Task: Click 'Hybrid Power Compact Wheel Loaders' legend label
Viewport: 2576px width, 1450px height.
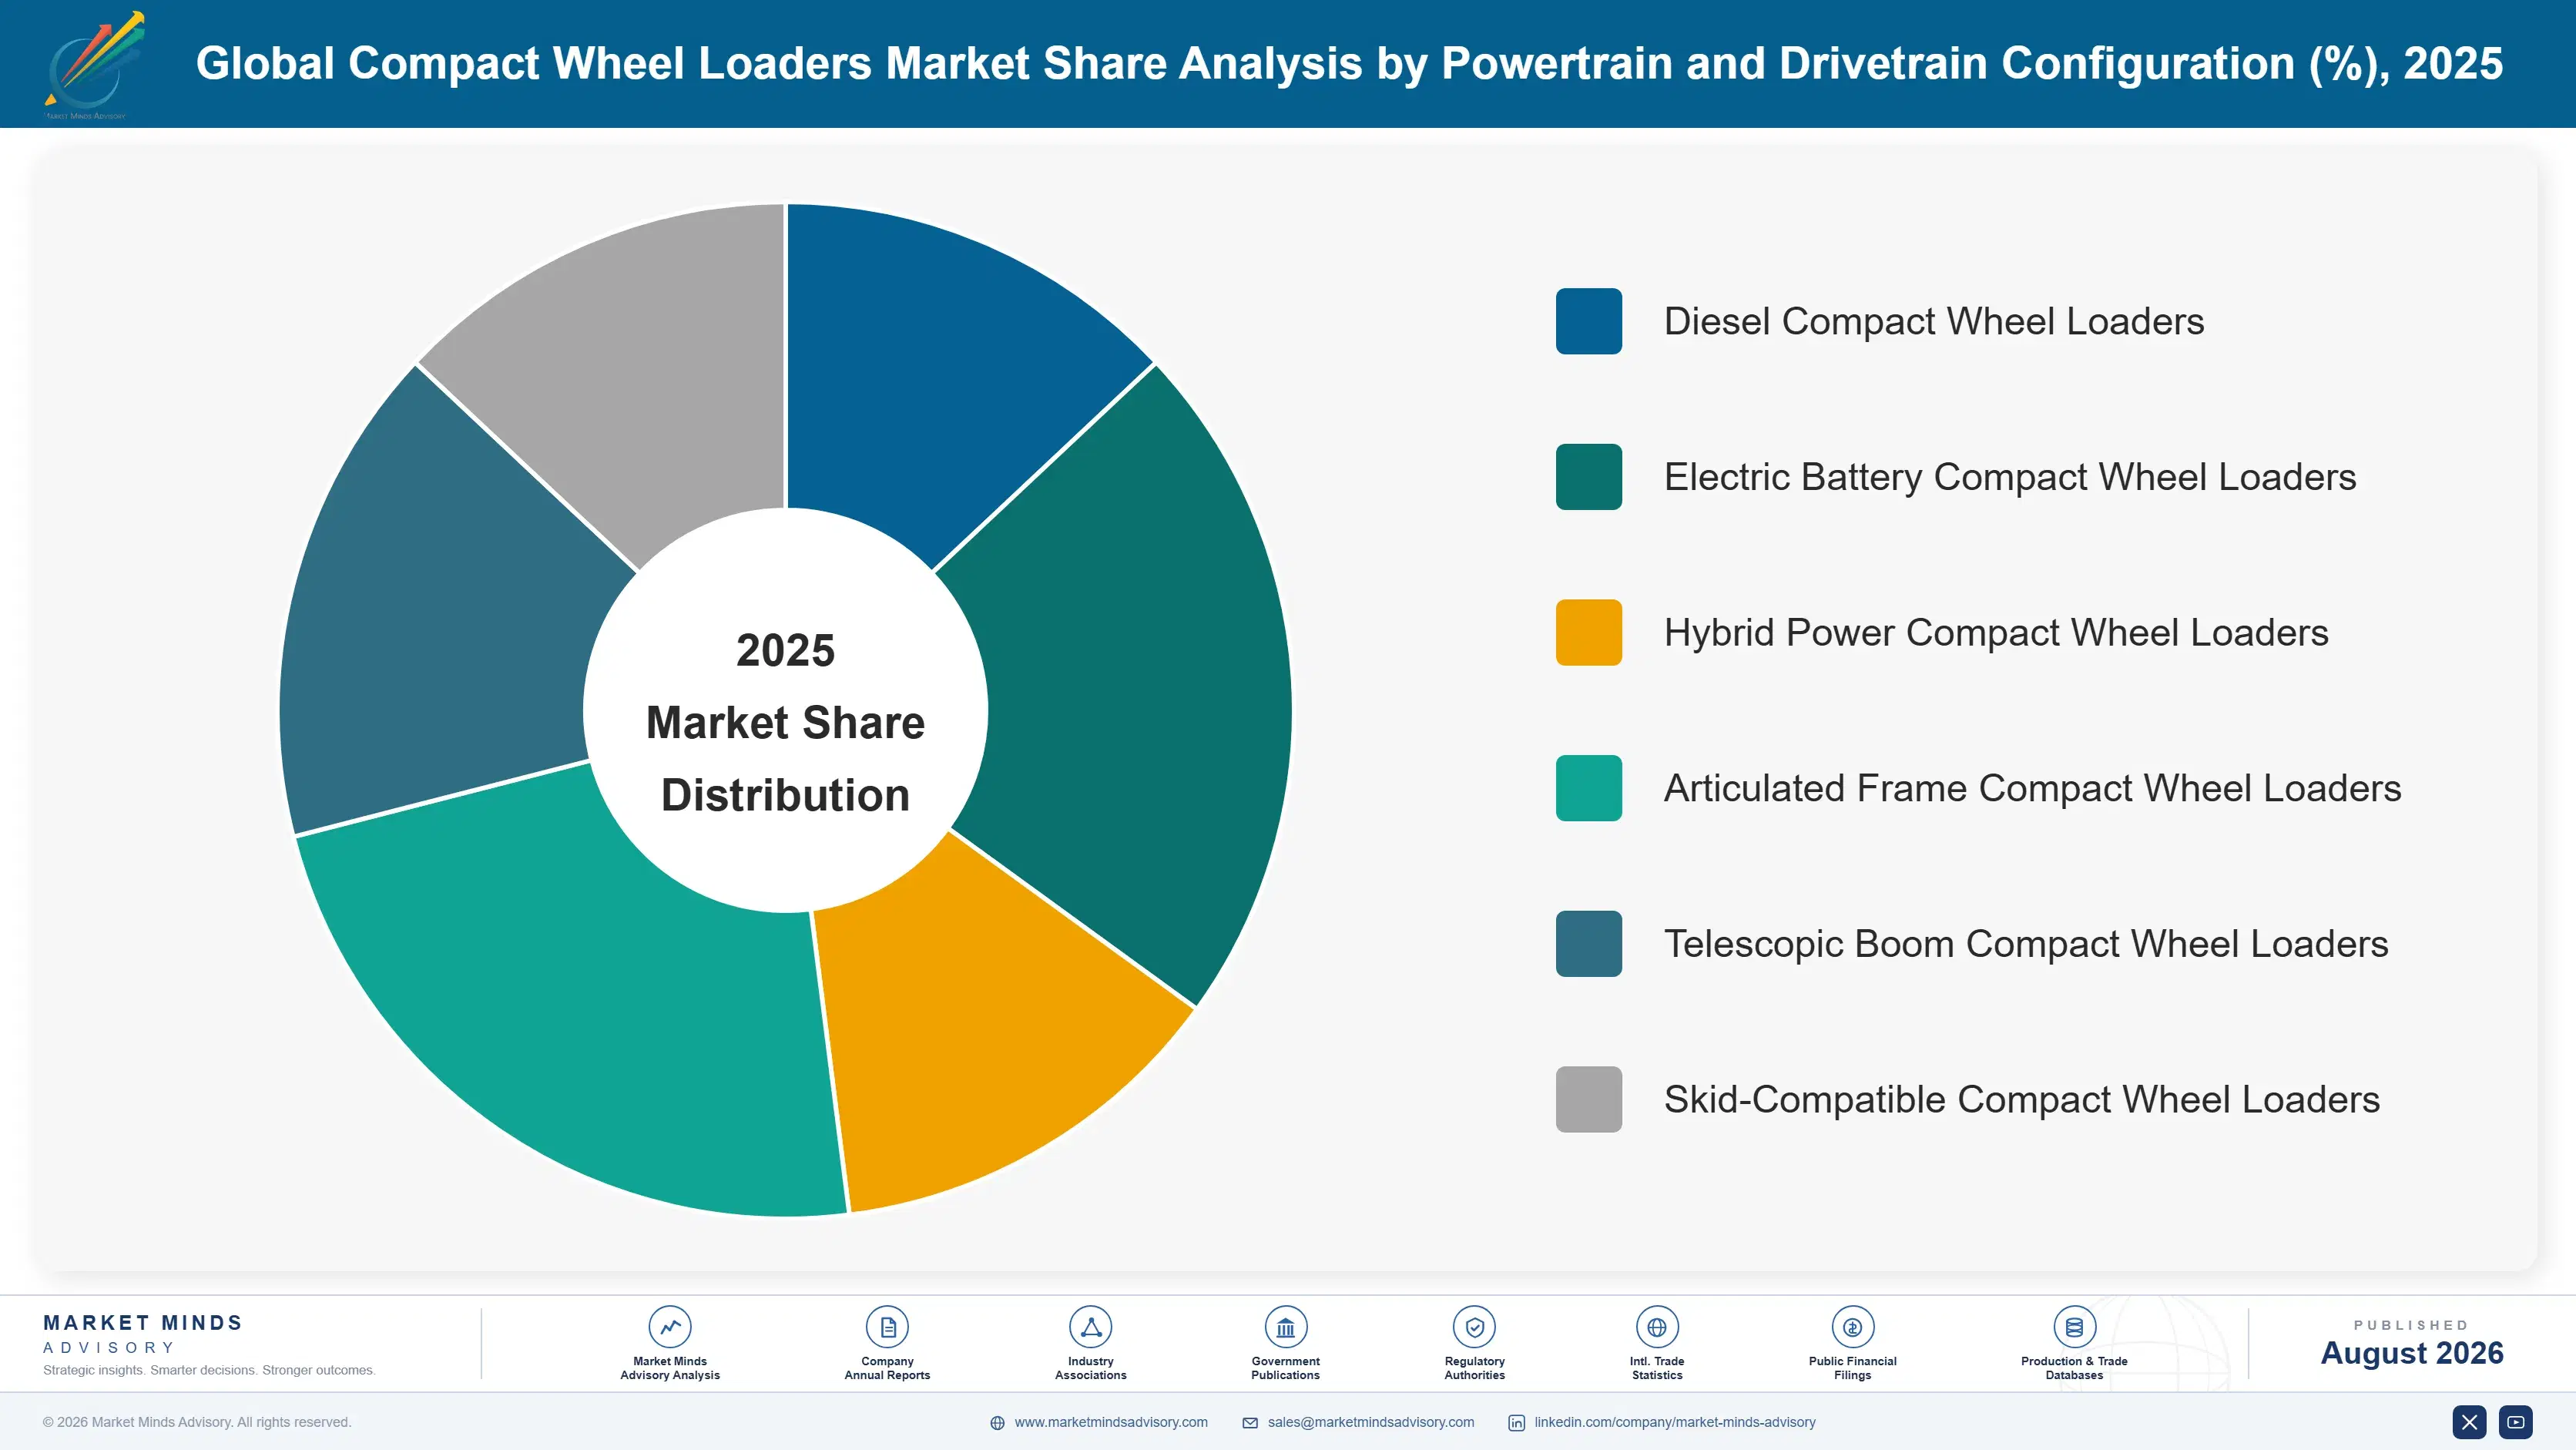Action: (1996, 632)
